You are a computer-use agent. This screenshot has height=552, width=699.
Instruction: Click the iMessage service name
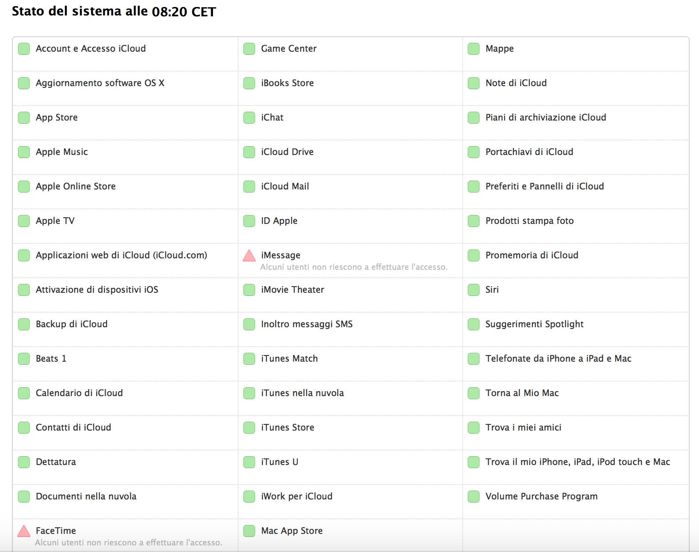tap(281, 255)
